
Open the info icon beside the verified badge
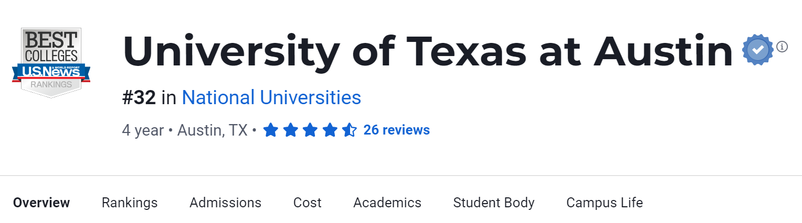[x=782, y=47]
